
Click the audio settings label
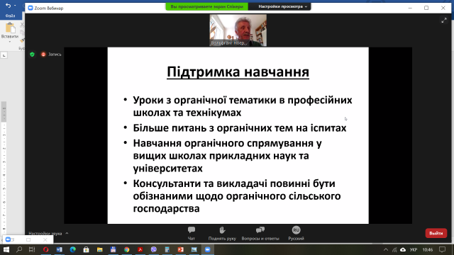(x=45, y=233)
